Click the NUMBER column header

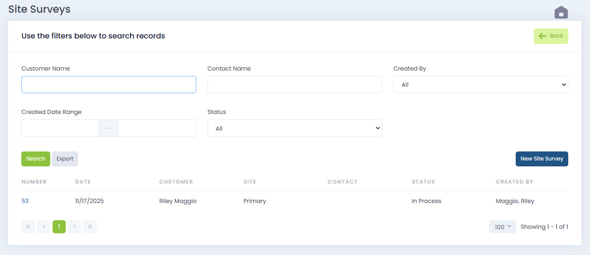click(x=34, y=182)
